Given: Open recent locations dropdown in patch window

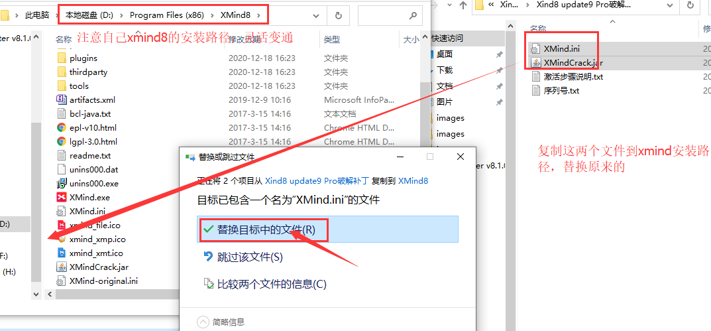Looking at the screenshot, I should point(449,5).
